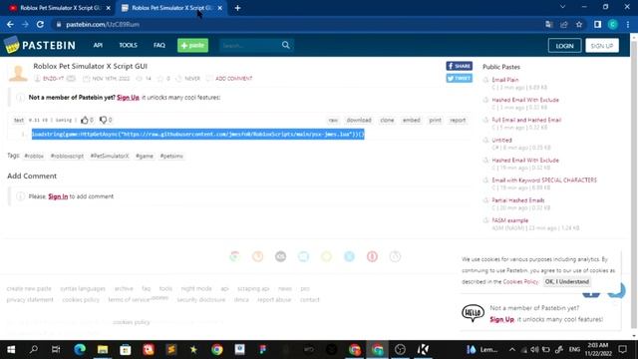Open Windows search in taskbar

tap(34, 349)
